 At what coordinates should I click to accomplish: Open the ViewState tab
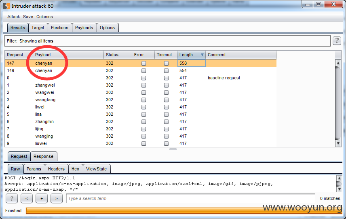(97, 169)
